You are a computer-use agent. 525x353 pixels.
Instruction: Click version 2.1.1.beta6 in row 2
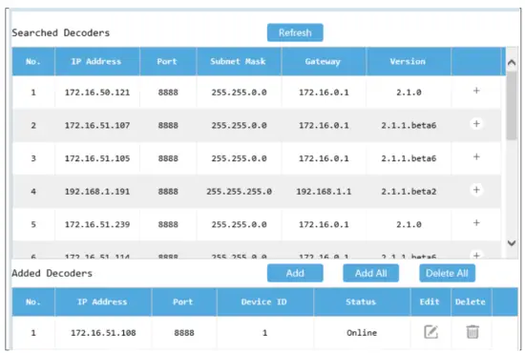point(409,126)
